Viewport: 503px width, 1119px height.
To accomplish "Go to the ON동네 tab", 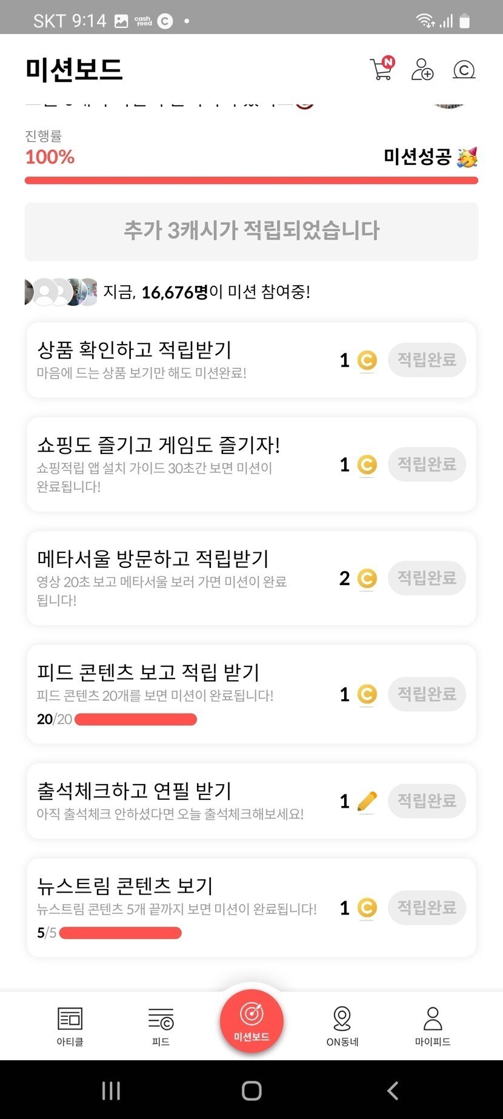I will pyautogui.click(x=342, y=1026).
